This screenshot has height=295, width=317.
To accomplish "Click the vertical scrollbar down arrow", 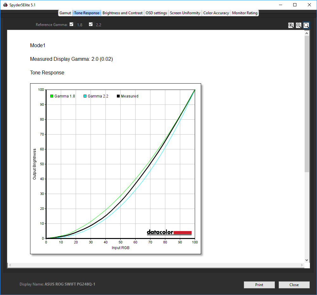I will [307, 260].
